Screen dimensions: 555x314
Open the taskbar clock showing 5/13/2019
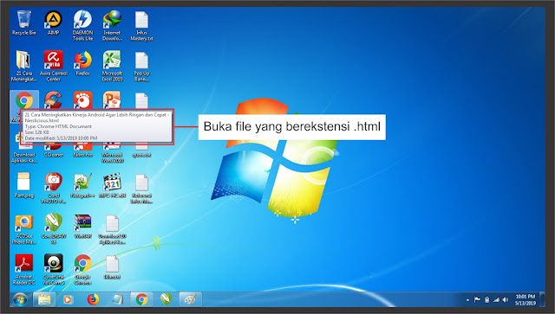526,300
